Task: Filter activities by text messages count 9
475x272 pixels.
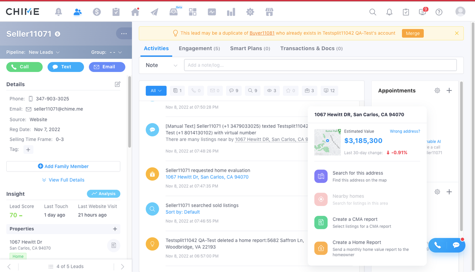Action: tap(233, 91)
